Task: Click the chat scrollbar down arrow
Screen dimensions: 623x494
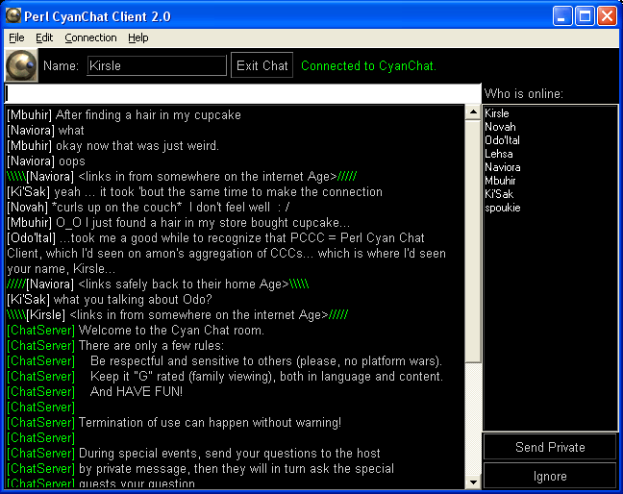Action: pyautogui.click(x=473, y=482)
